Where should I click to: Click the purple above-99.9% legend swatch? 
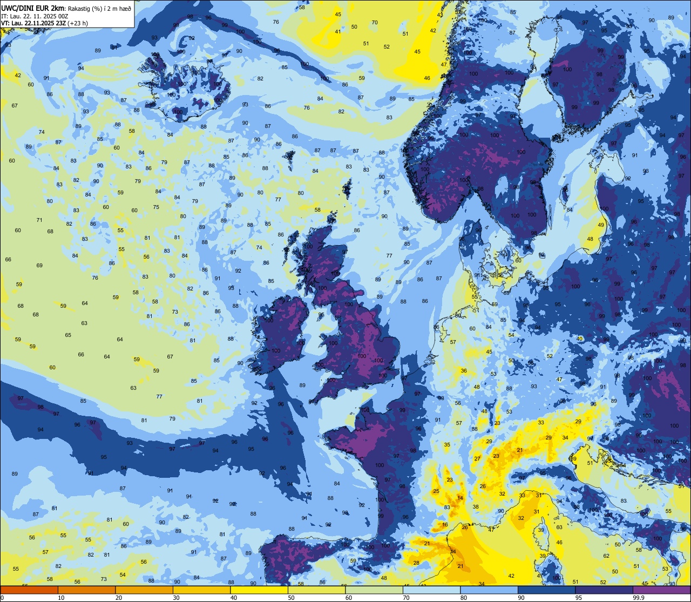[661, 590]
